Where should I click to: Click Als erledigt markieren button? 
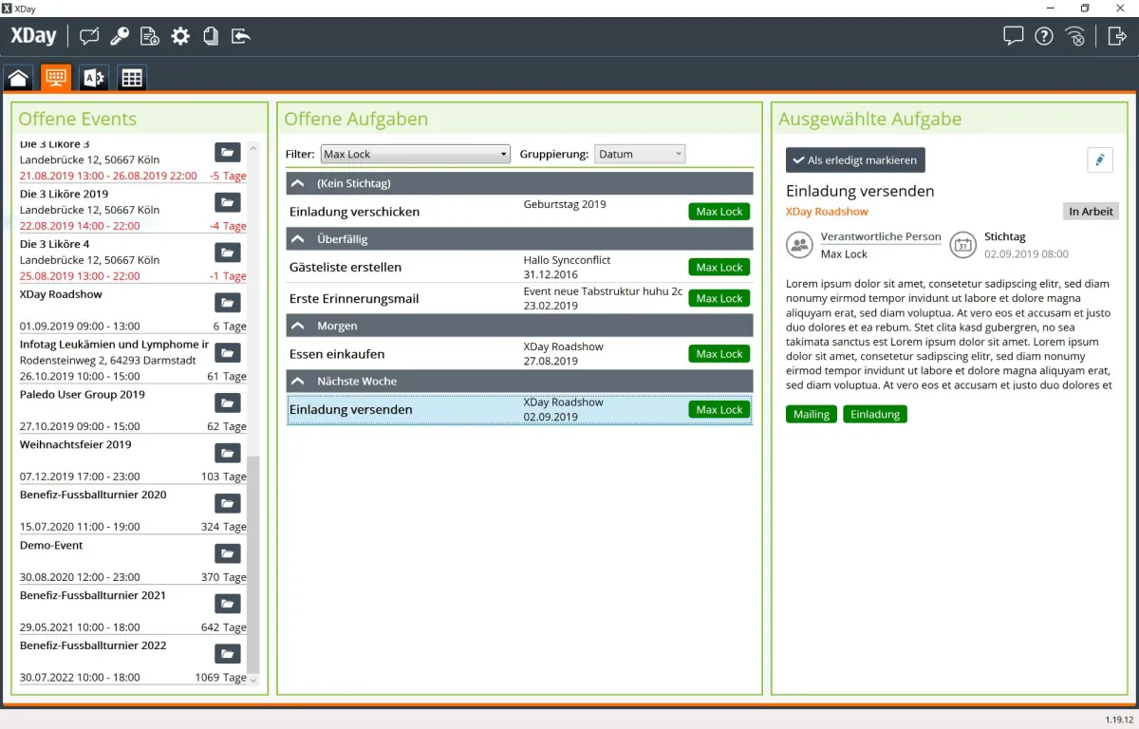pyautogui.click(x=854, y=160)
